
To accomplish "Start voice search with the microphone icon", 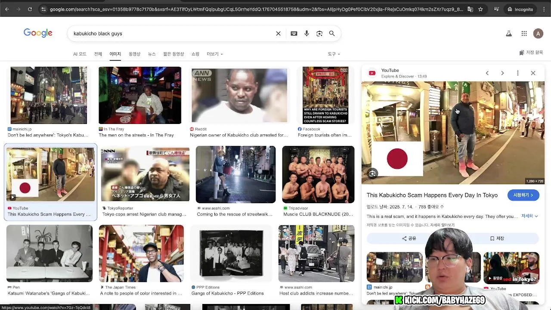I will pyautogui.click(x=306, y=34).
